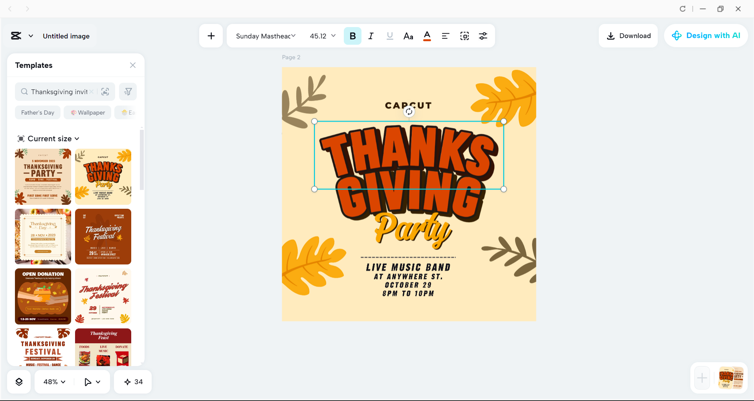
Task: Open the text alignment options
Action: (445, 36)
